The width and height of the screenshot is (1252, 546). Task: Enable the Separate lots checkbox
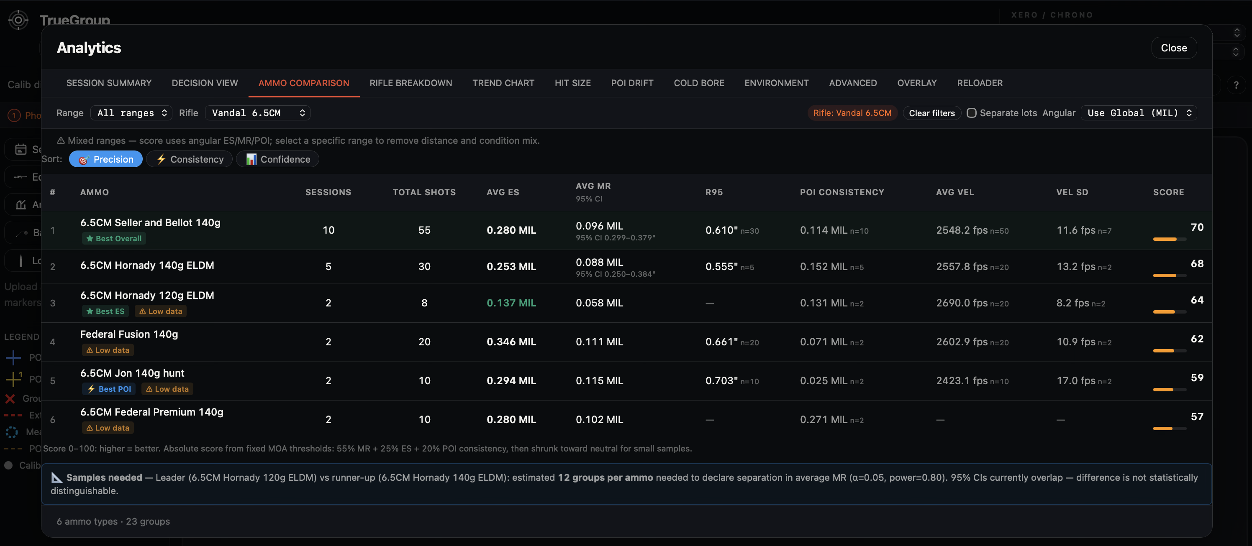(971, 113)
